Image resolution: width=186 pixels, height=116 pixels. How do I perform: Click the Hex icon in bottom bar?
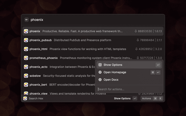tap(25, 98)
